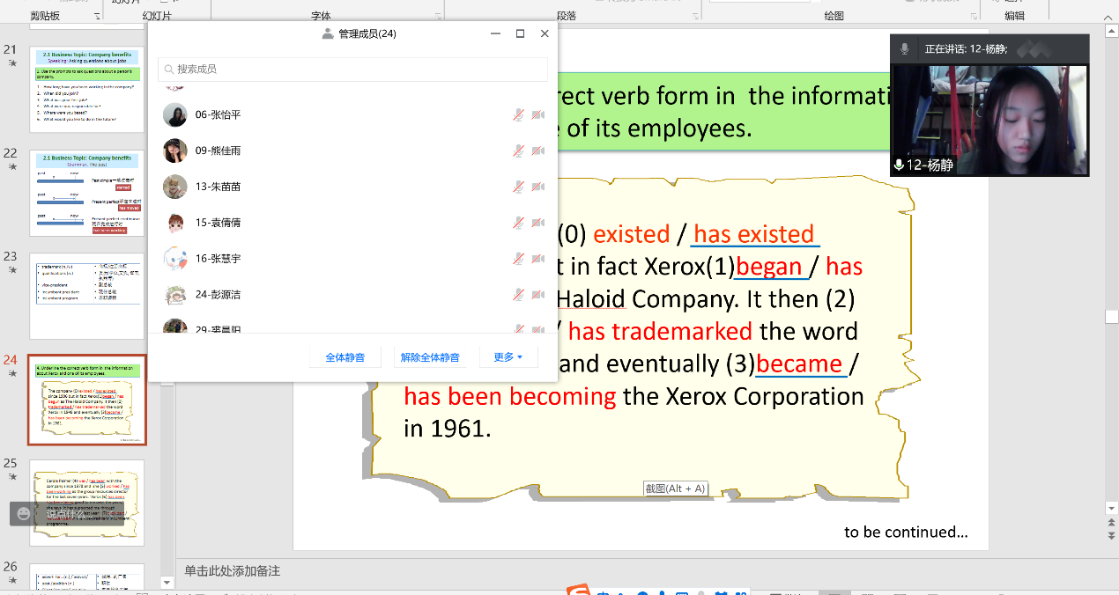Unmute microphone of 13-朱苗苗
This screenshot has height=595, width=1119.
(x=519, y=187)
